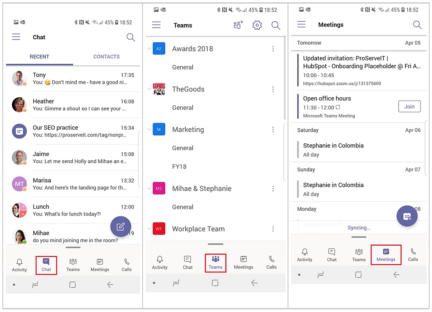
Task: Open chat with Mihae
Action: click(x=73, y=236)
